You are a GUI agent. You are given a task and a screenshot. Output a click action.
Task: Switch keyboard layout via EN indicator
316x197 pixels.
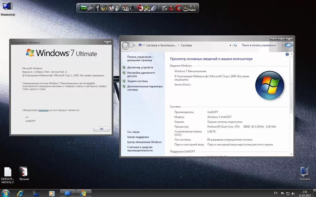(x=275, y=193)
